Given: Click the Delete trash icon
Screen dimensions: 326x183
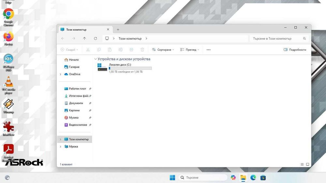Looking at the screenshot, I should [x=142, y=50].
